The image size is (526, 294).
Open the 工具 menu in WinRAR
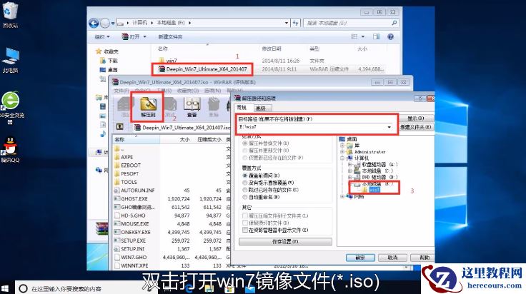pos(164,91)
